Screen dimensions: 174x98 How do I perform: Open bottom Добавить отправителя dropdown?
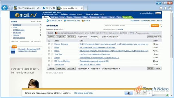pos(111,69)
